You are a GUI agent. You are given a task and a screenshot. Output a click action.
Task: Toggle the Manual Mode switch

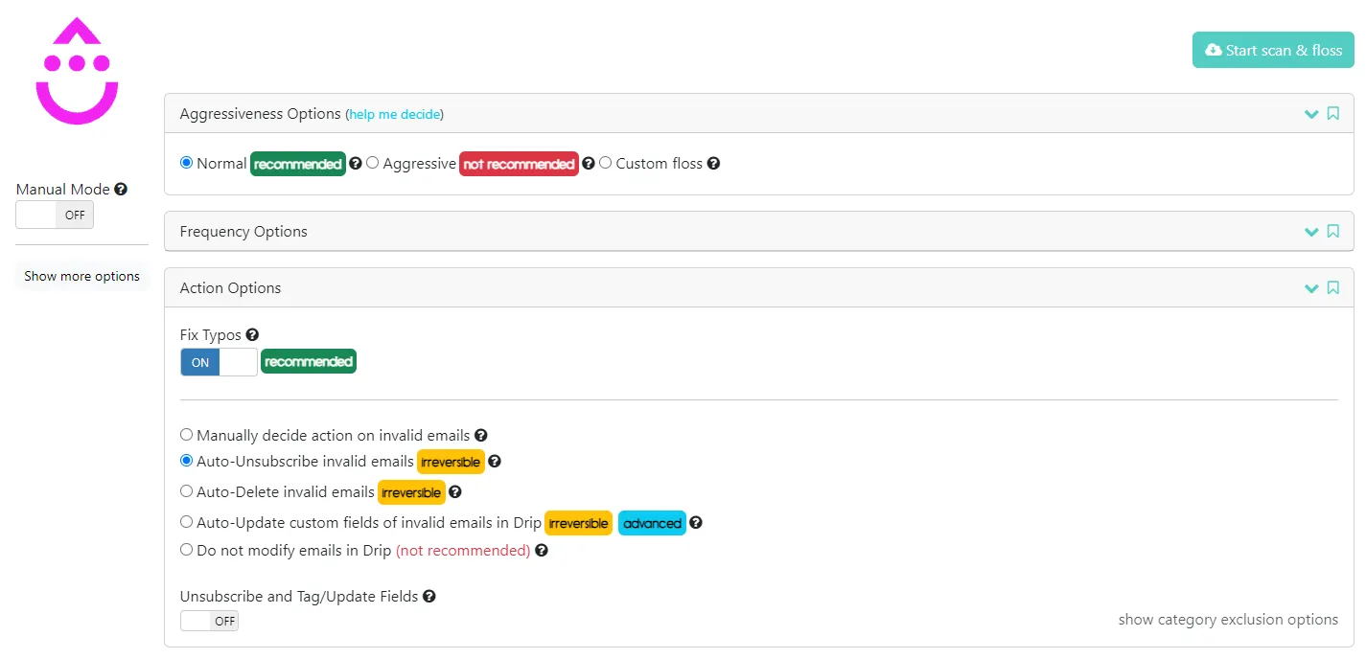(x=55, y=216)
